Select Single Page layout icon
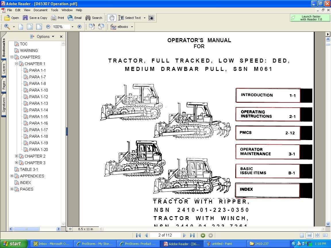The image size is (331, 248). (302, 235)
